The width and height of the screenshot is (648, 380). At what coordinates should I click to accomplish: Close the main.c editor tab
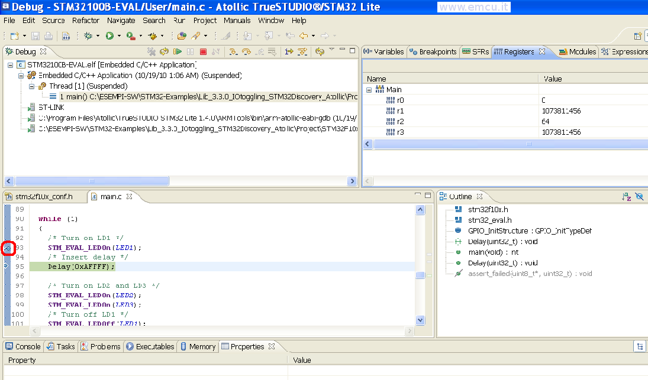(x=130, y=196)
